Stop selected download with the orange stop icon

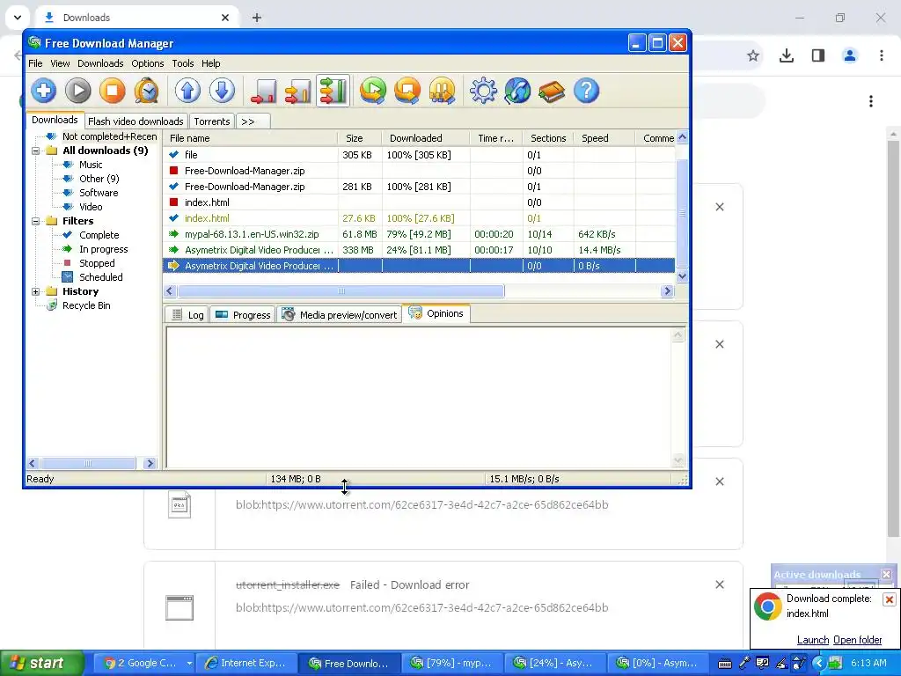point(112,91)
